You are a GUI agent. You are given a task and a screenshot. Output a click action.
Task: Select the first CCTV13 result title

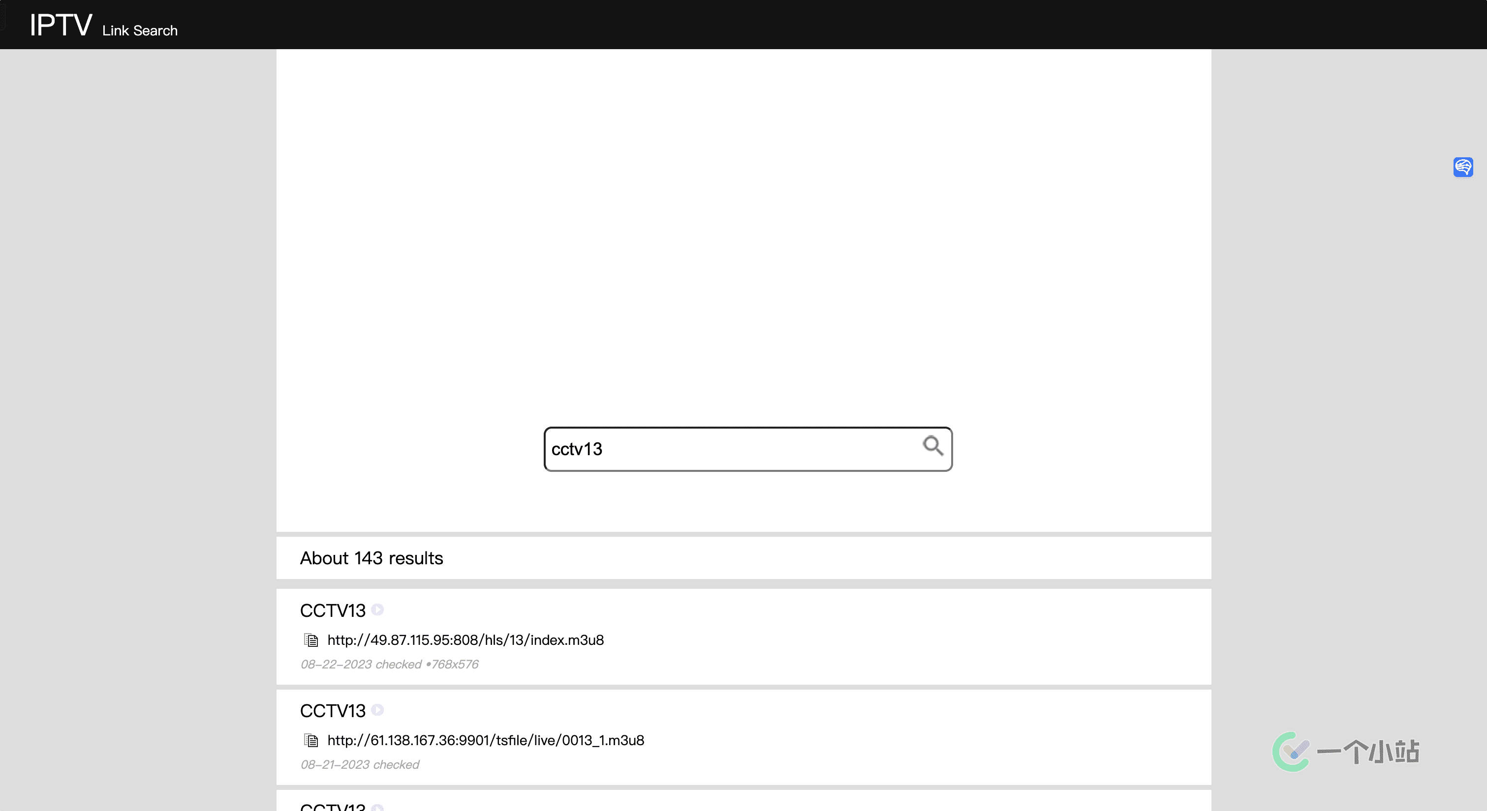pos(333,610)
